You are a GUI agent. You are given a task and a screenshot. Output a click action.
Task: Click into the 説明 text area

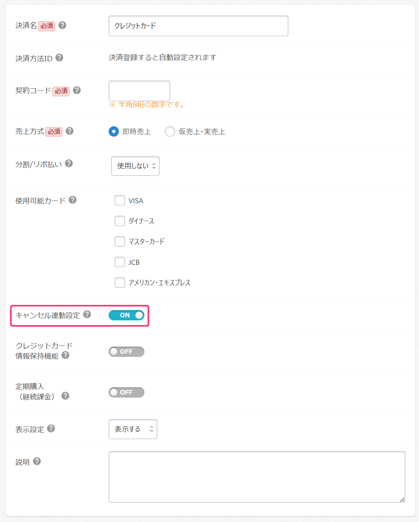coord(257,477)
